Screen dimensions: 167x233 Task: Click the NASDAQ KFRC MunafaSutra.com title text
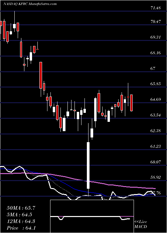click(x=30, y=4)
